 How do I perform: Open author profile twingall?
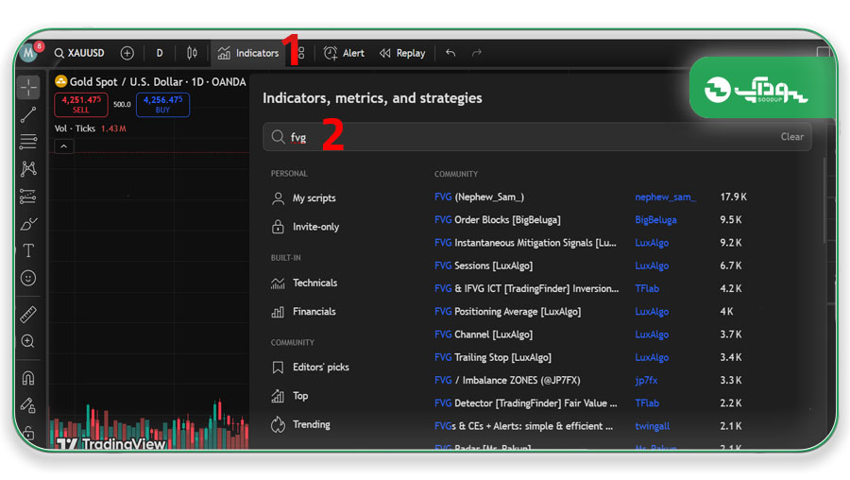click(x=652, y=426)
